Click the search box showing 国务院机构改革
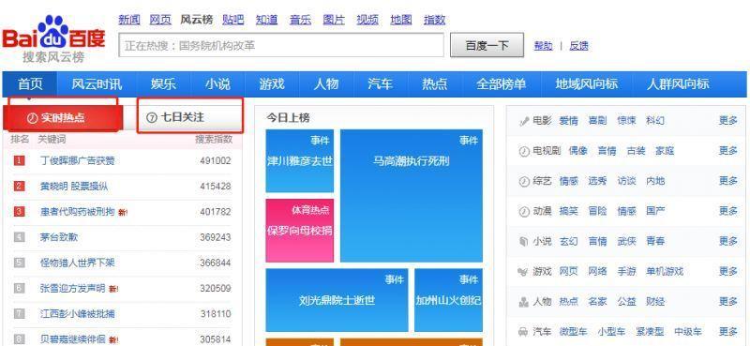 coord(281,45)
